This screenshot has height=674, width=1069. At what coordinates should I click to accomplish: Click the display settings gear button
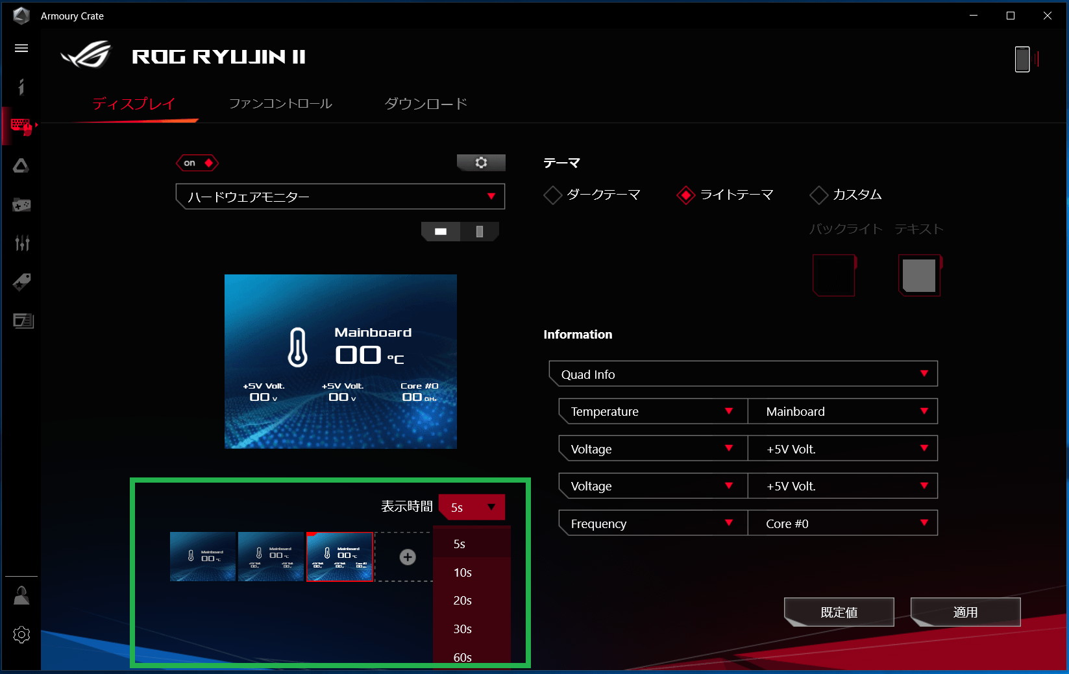click(x=481, y=162)
